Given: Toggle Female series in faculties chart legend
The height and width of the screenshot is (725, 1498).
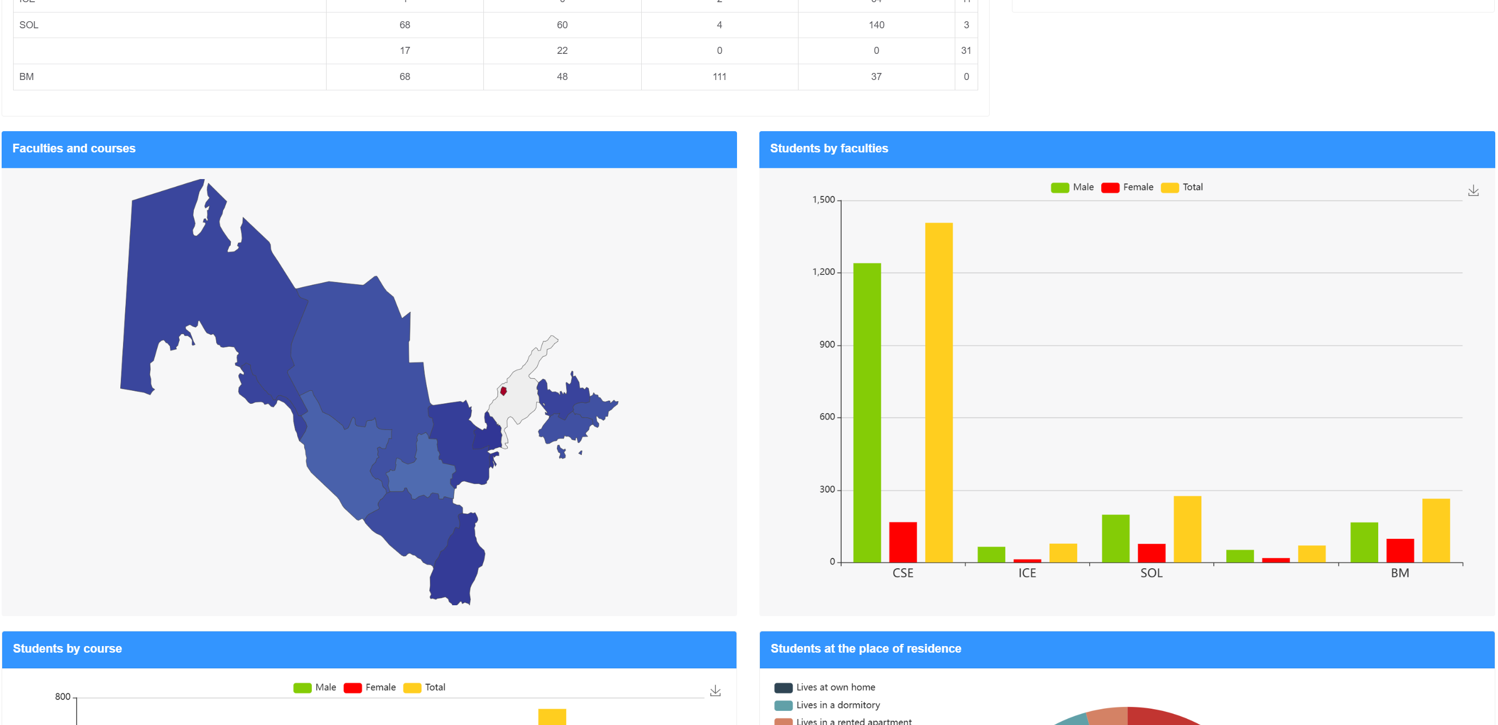Looking at the screenshot, I should [x=1127, y=187].
